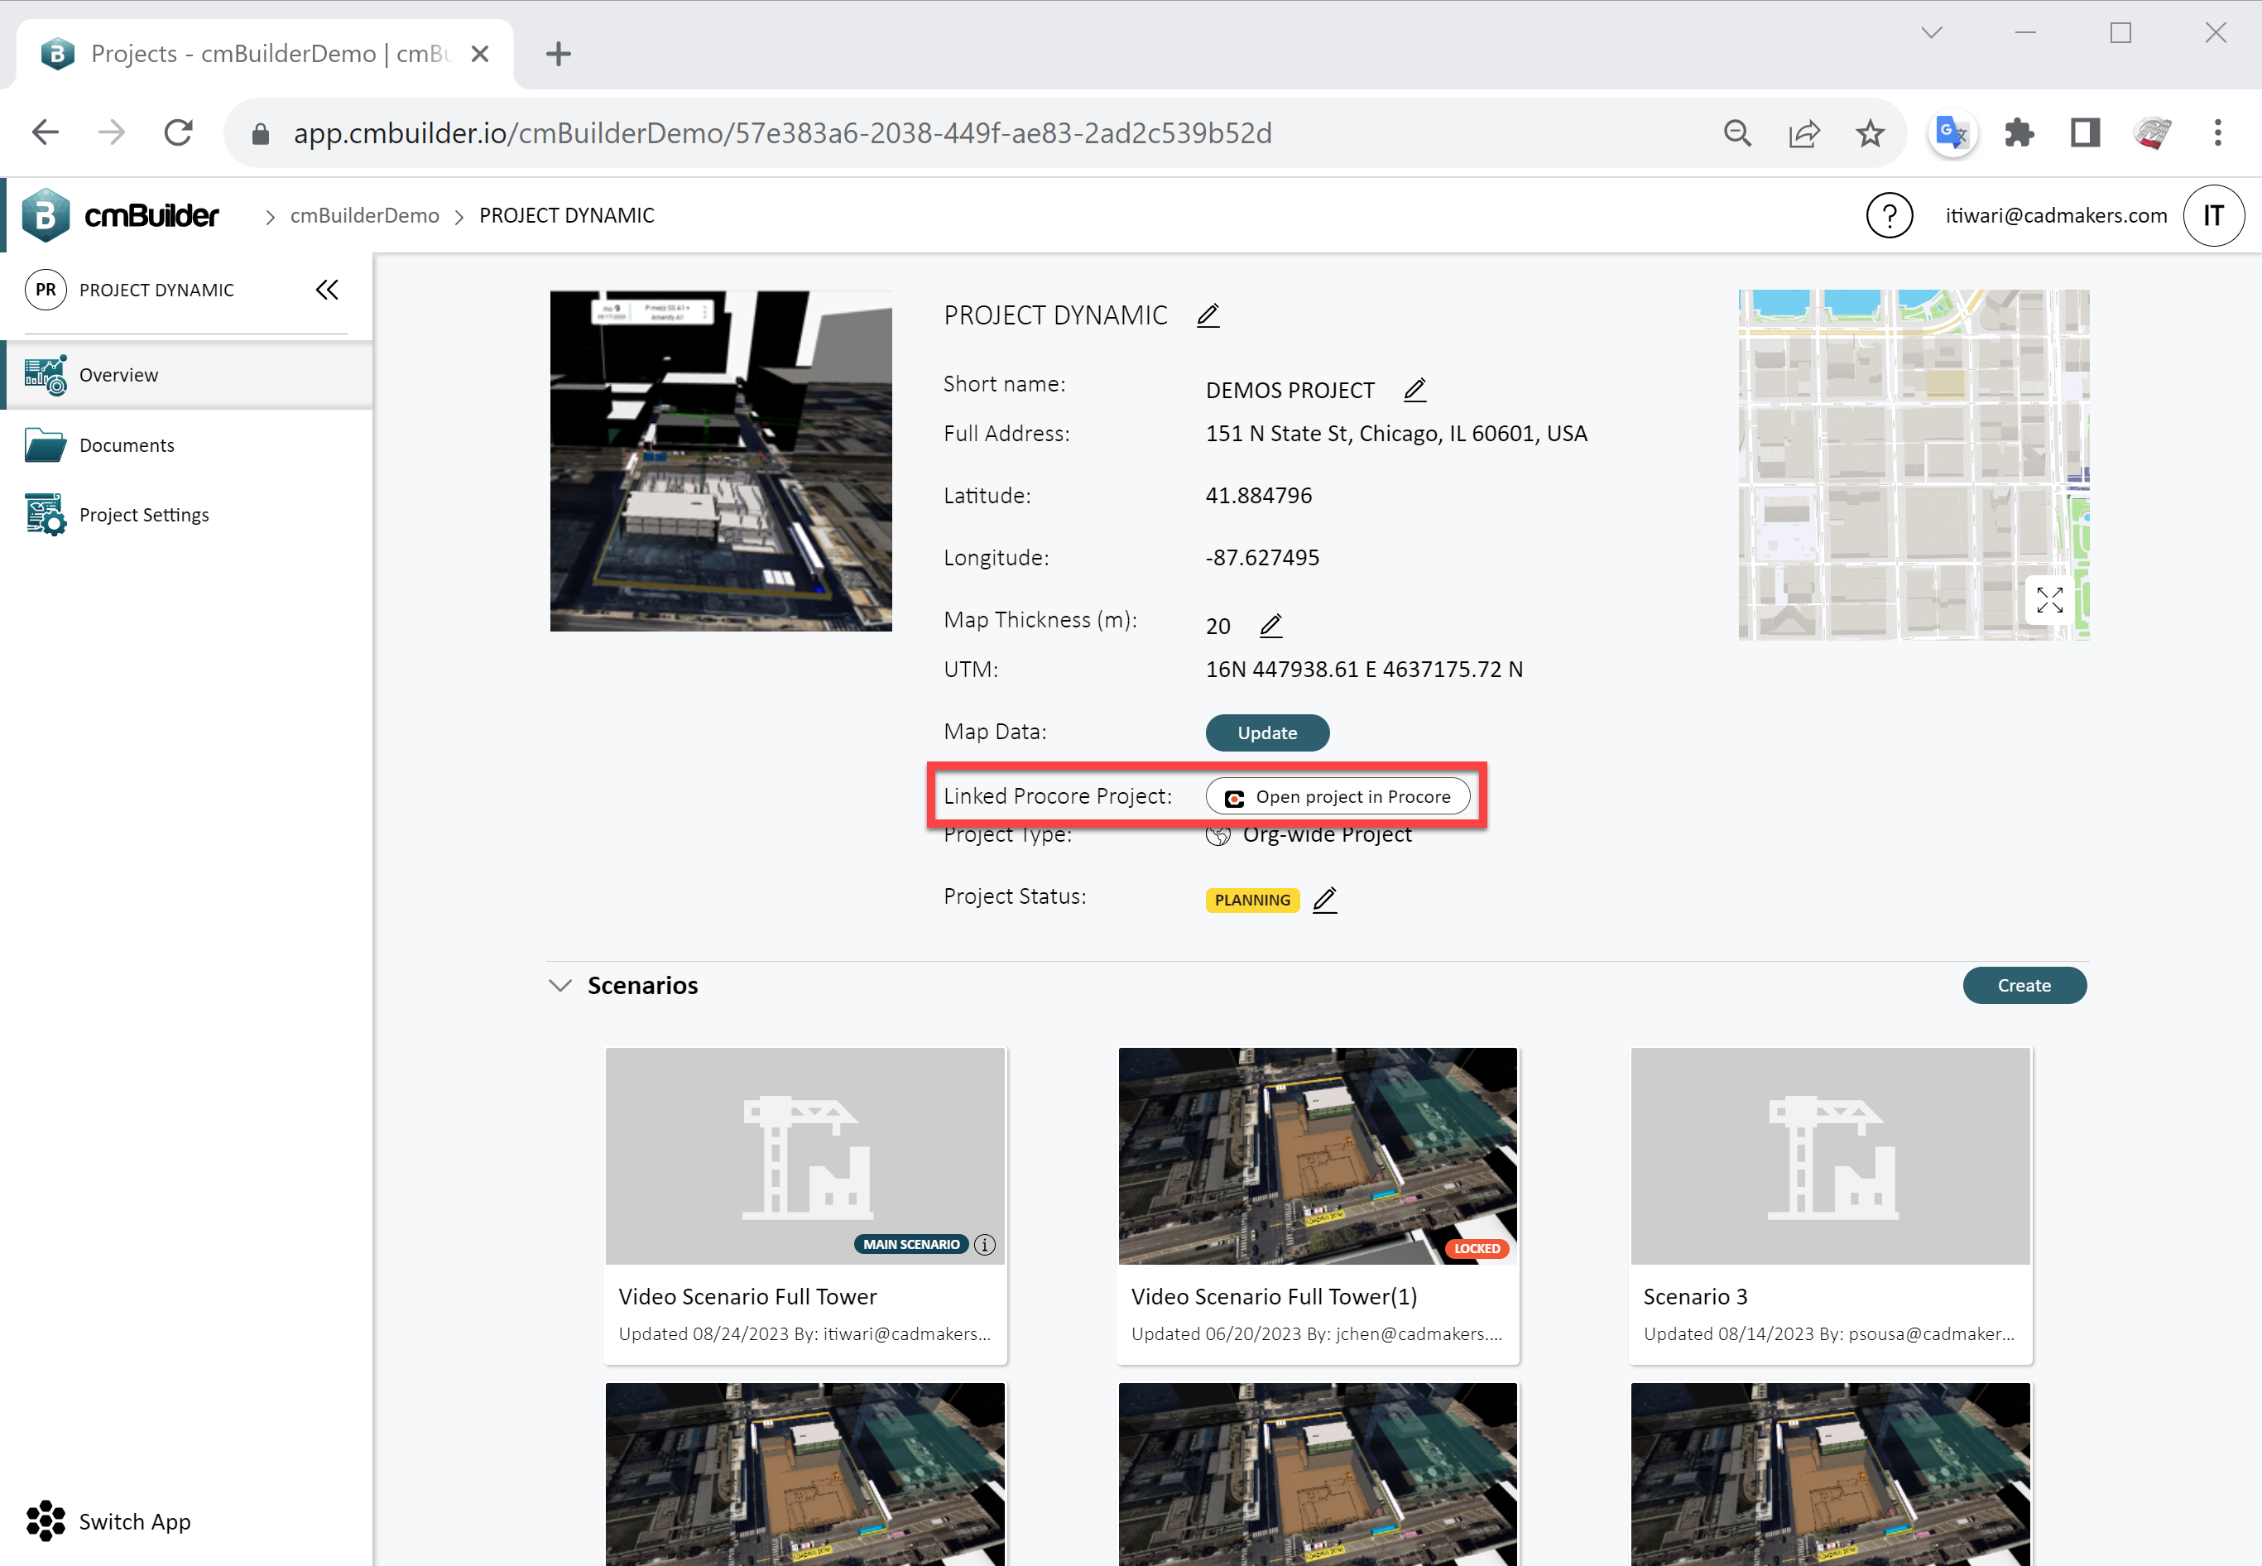Viewport: 2262px width, 1566px height.
Task: Edit the PROJECT DYNAMIC title pencil
Action: 1208,315
